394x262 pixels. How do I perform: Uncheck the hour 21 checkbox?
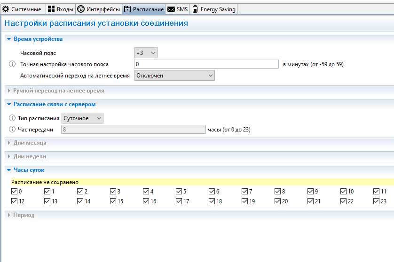(x=310, y=201)
